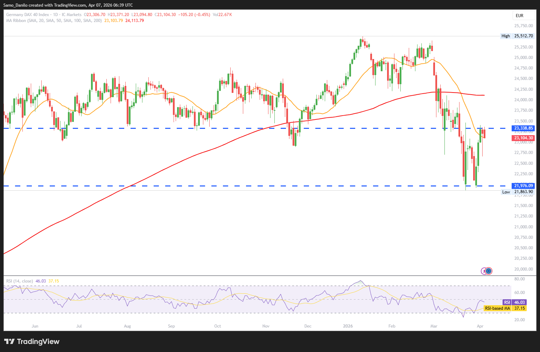Click the red MA value 24,113.79
Viewport: 540px width, 352px height.
point(134,21)
